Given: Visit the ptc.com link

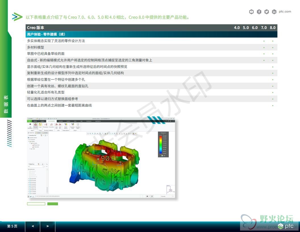Looking at the screenshot, I should pos(285,11).
